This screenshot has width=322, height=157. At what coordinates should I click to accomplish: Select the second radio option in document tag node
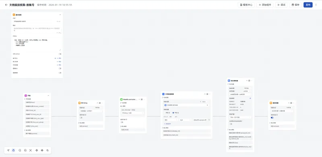173,113
